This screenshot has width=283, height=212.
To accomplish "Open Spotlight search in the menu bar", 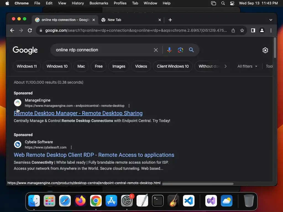I will [x=223, y=3].
